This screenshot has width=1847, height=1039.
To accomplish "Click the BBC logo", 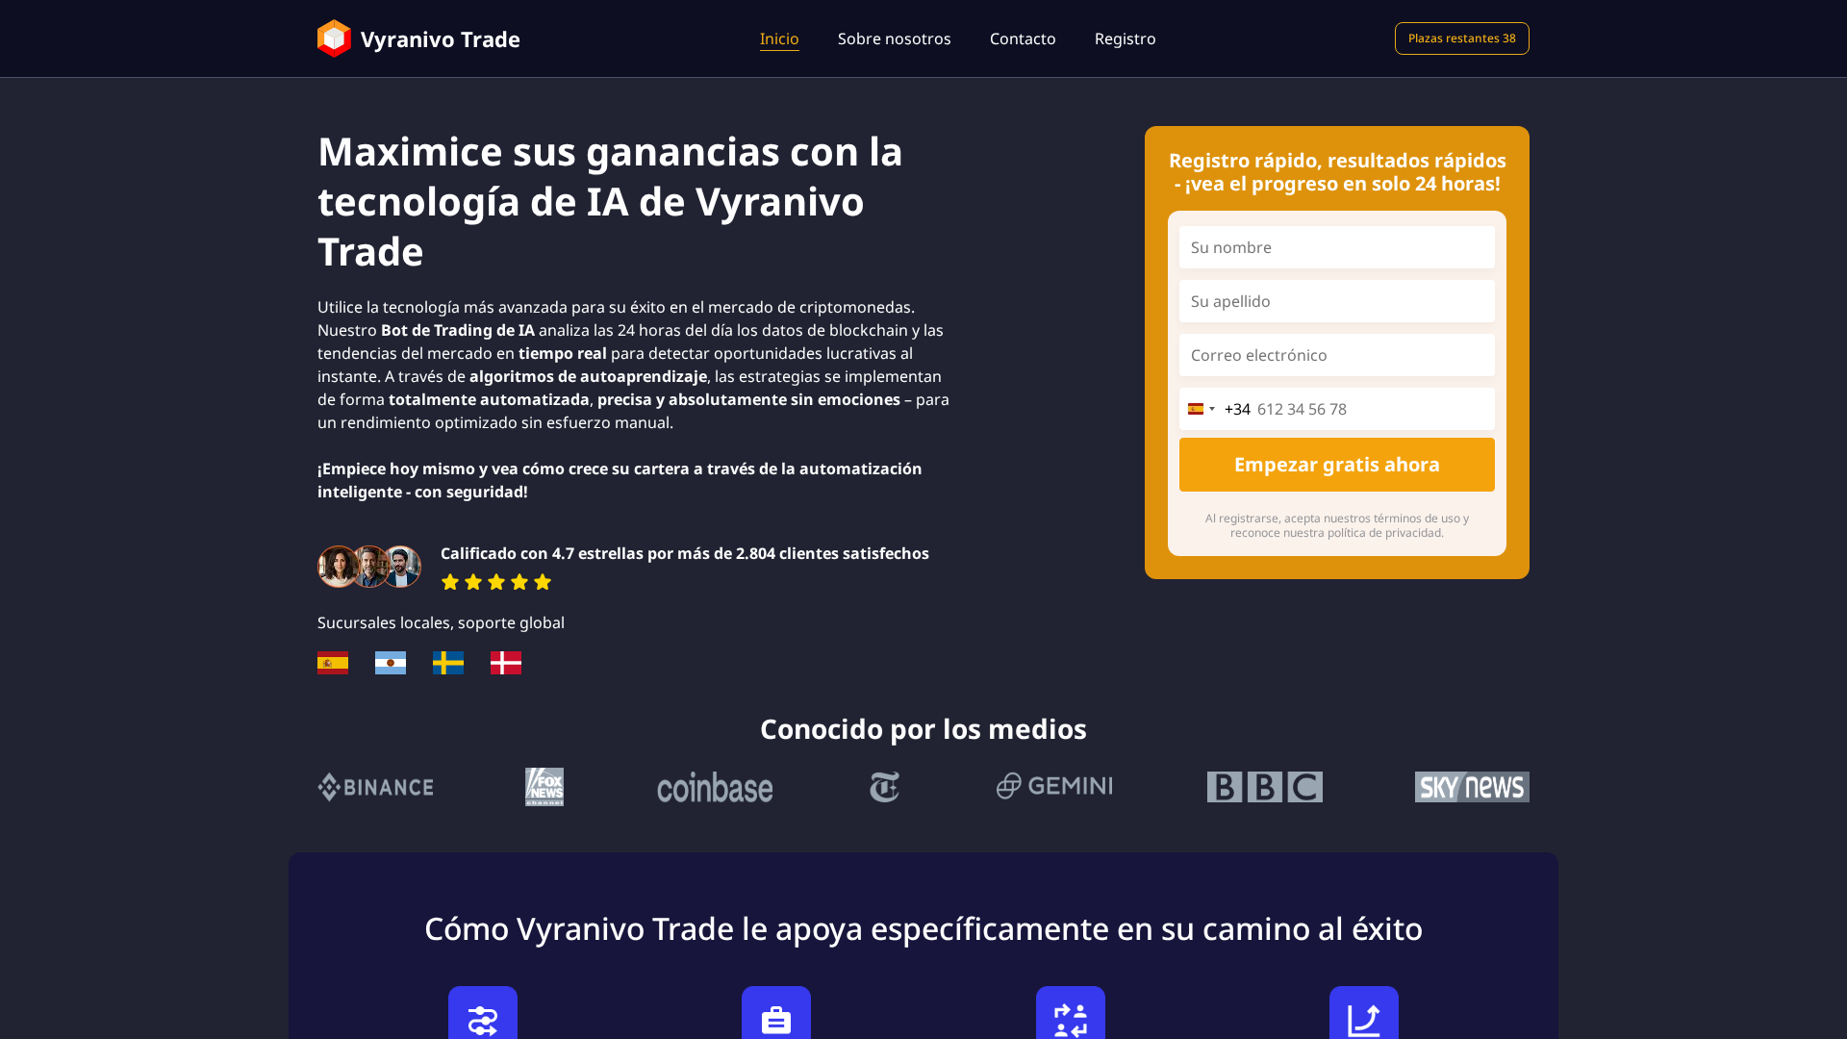I will 1264,786.
